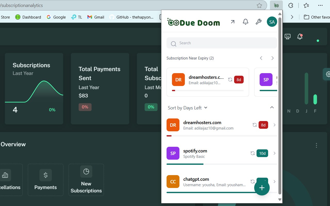Open the browser Favorites star-list icon
This screenshot has width=330, height=206.
(306, 5)
